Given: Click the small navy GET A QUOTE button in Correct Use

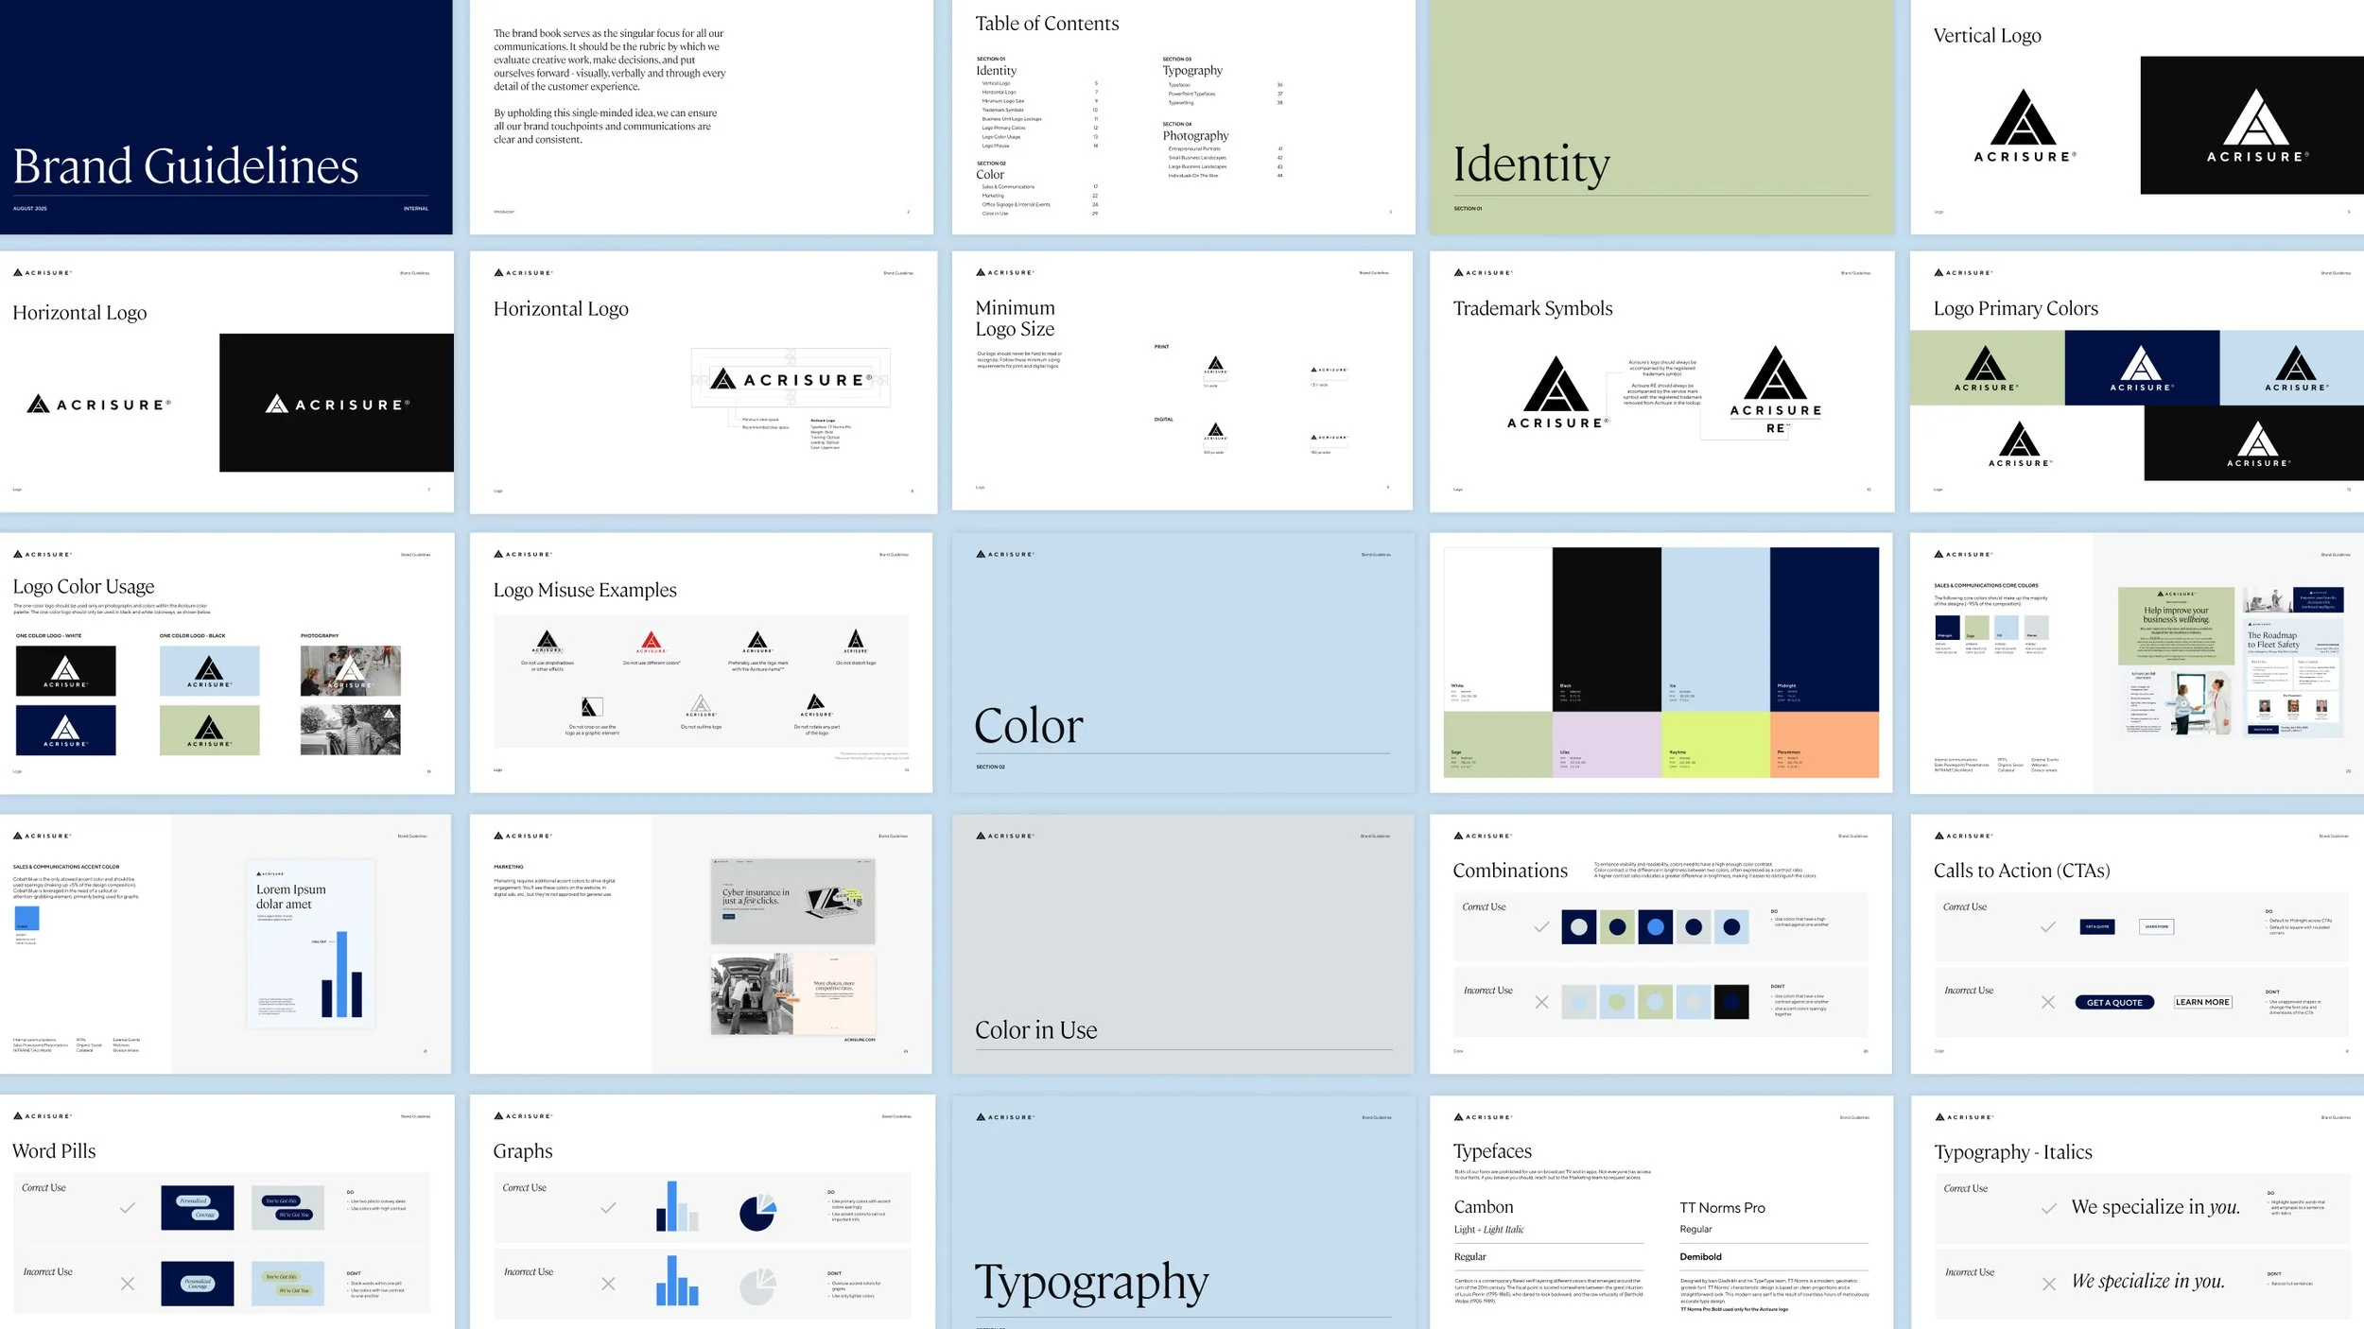Looking at the screenshot, I should tap(2096, 927).
